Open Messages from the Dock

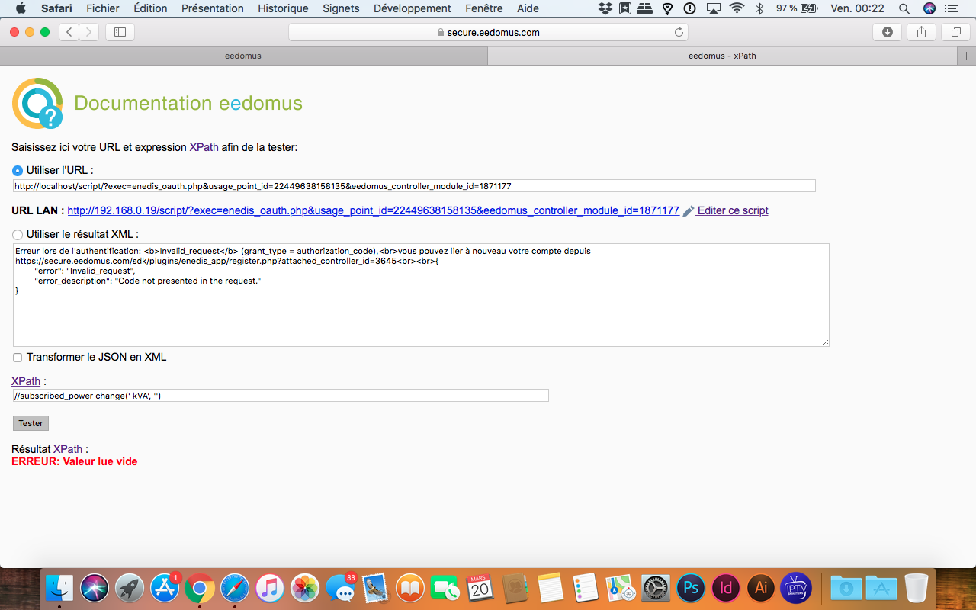coord(340,589)
